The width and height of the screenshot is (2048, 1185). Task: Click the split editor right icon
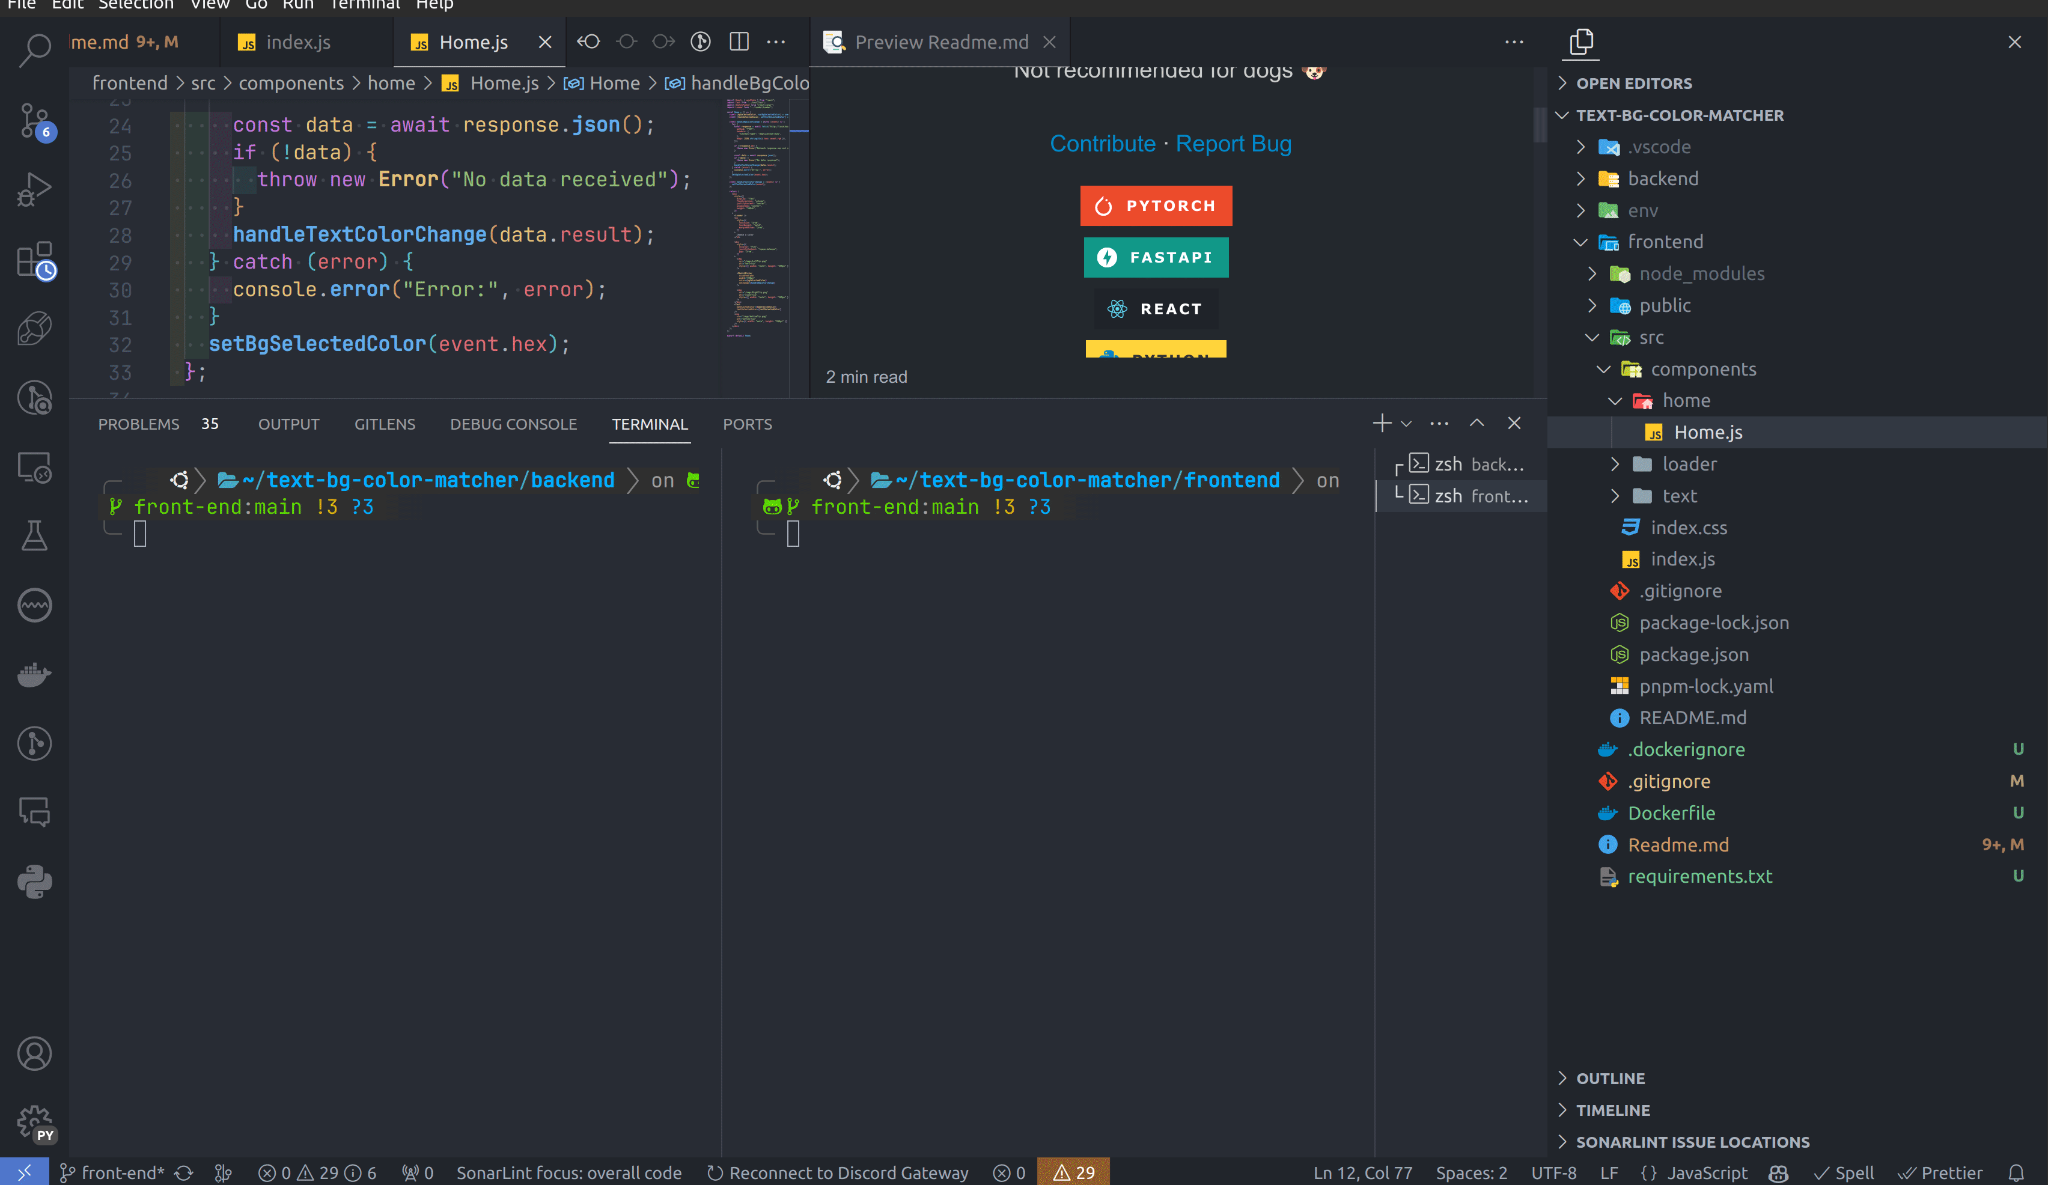point(739,41)
